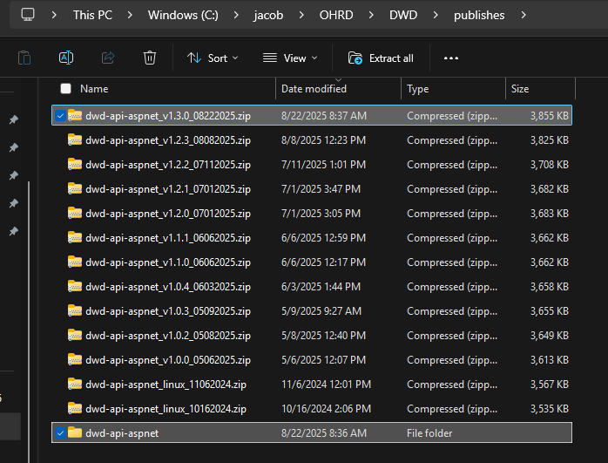The height and width of the screenshot is (463, 608).
Task: Expand the chevron after jacob
Action: click(x=301, y=15)
